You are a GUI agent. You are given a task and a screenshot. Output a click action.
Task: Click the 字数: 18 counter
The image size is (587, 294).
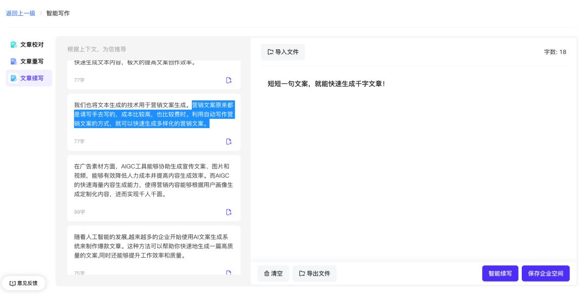(x=555, y=52)
